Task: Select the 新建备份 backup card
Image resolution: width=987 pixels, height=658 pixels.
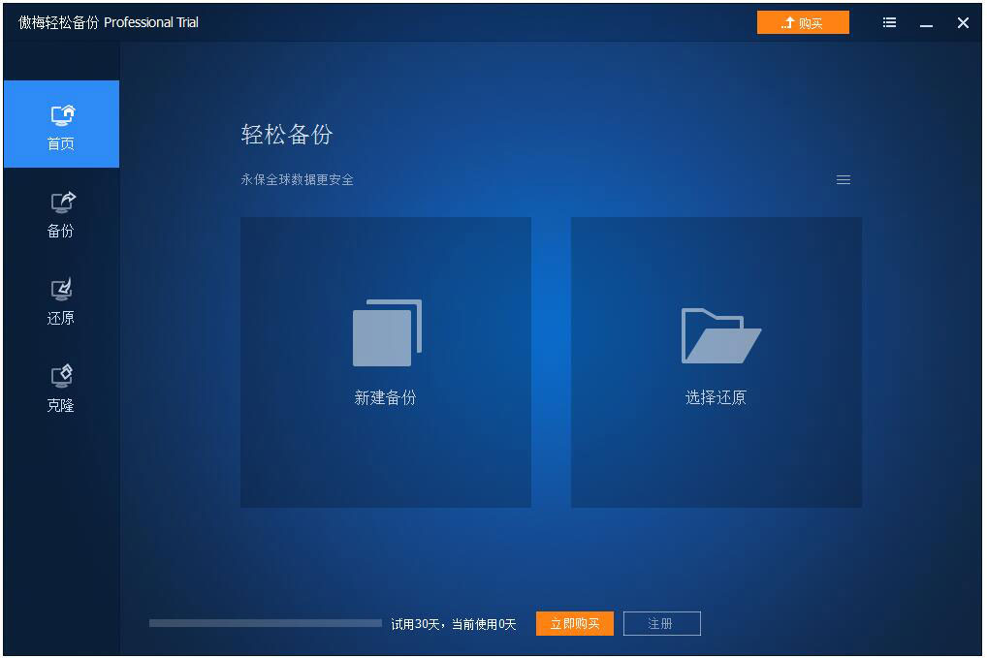Action: coord(385,362)
